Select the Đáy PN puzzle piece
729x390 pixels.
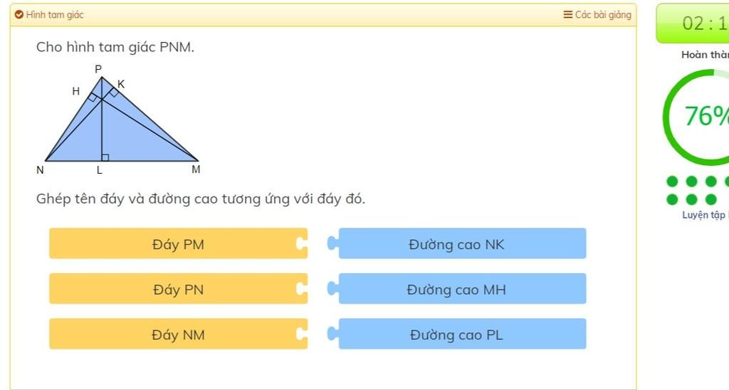[179, 289]
